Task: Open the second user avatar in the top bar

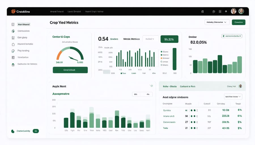Action: coord(241,11)
